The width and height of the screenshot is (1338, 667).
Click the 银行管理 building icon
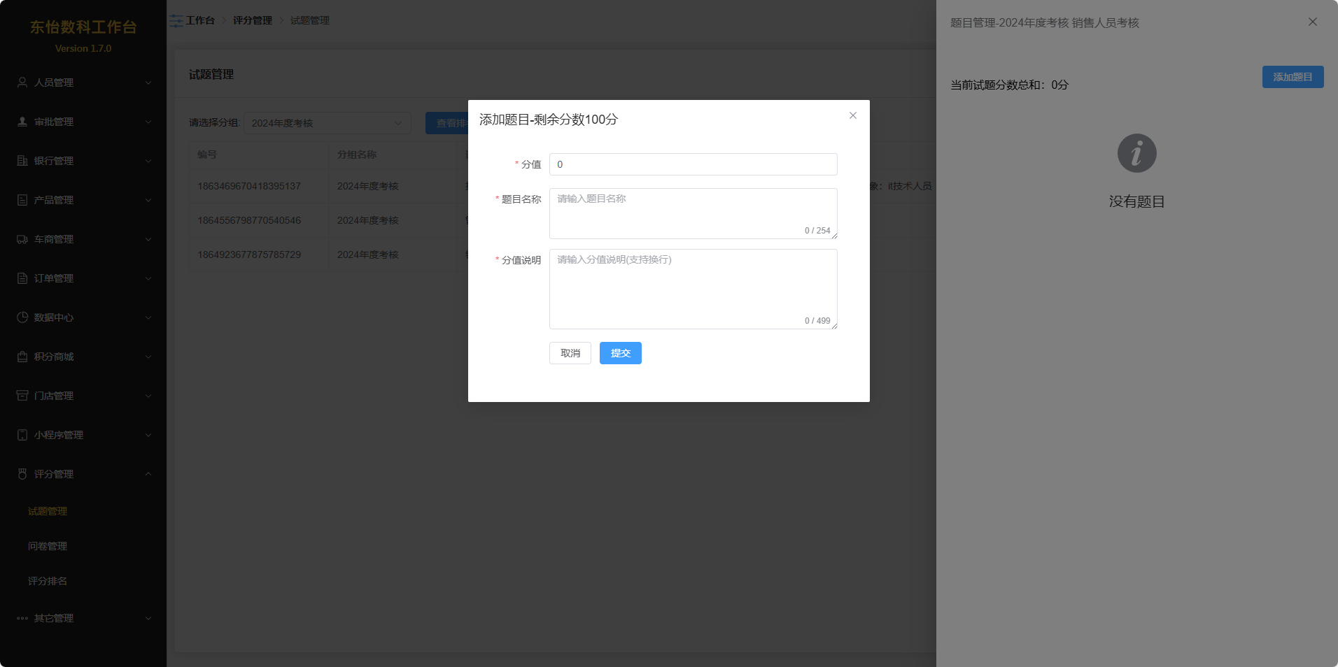point(22,161)
